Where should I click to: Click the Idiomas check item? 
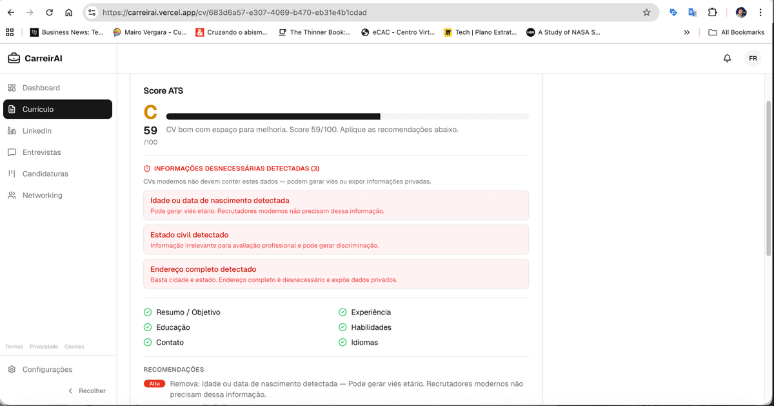point(364,342)
